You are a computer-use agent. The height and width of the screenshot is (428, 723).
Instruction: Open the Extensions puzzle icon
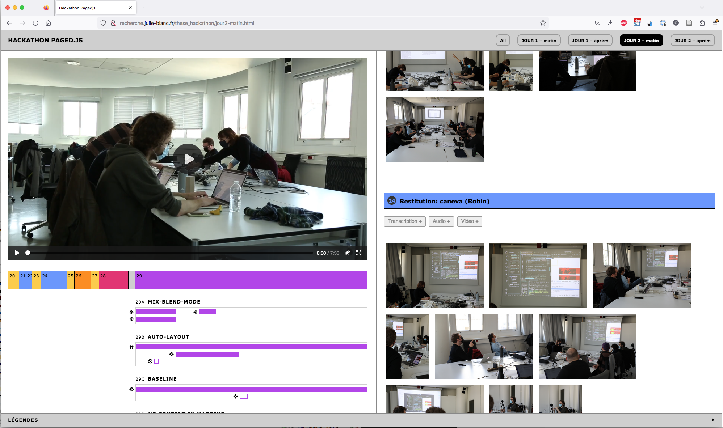tap(702, 23)
